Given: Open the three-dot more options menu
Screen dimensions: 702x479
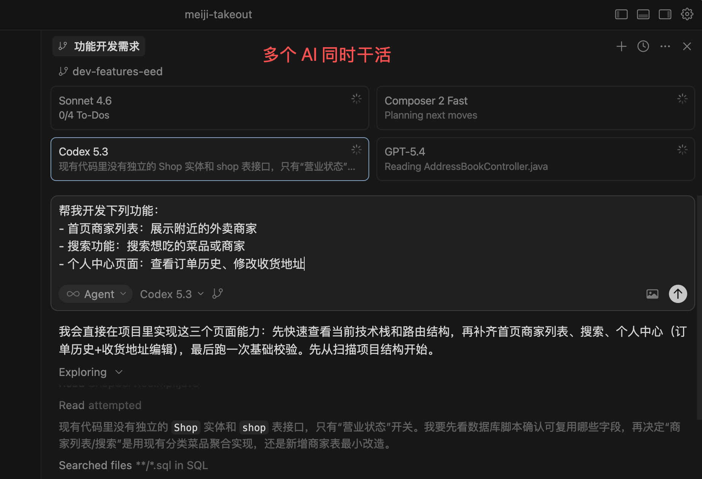Looking at the screenshot, I should (x=665, y=46).
